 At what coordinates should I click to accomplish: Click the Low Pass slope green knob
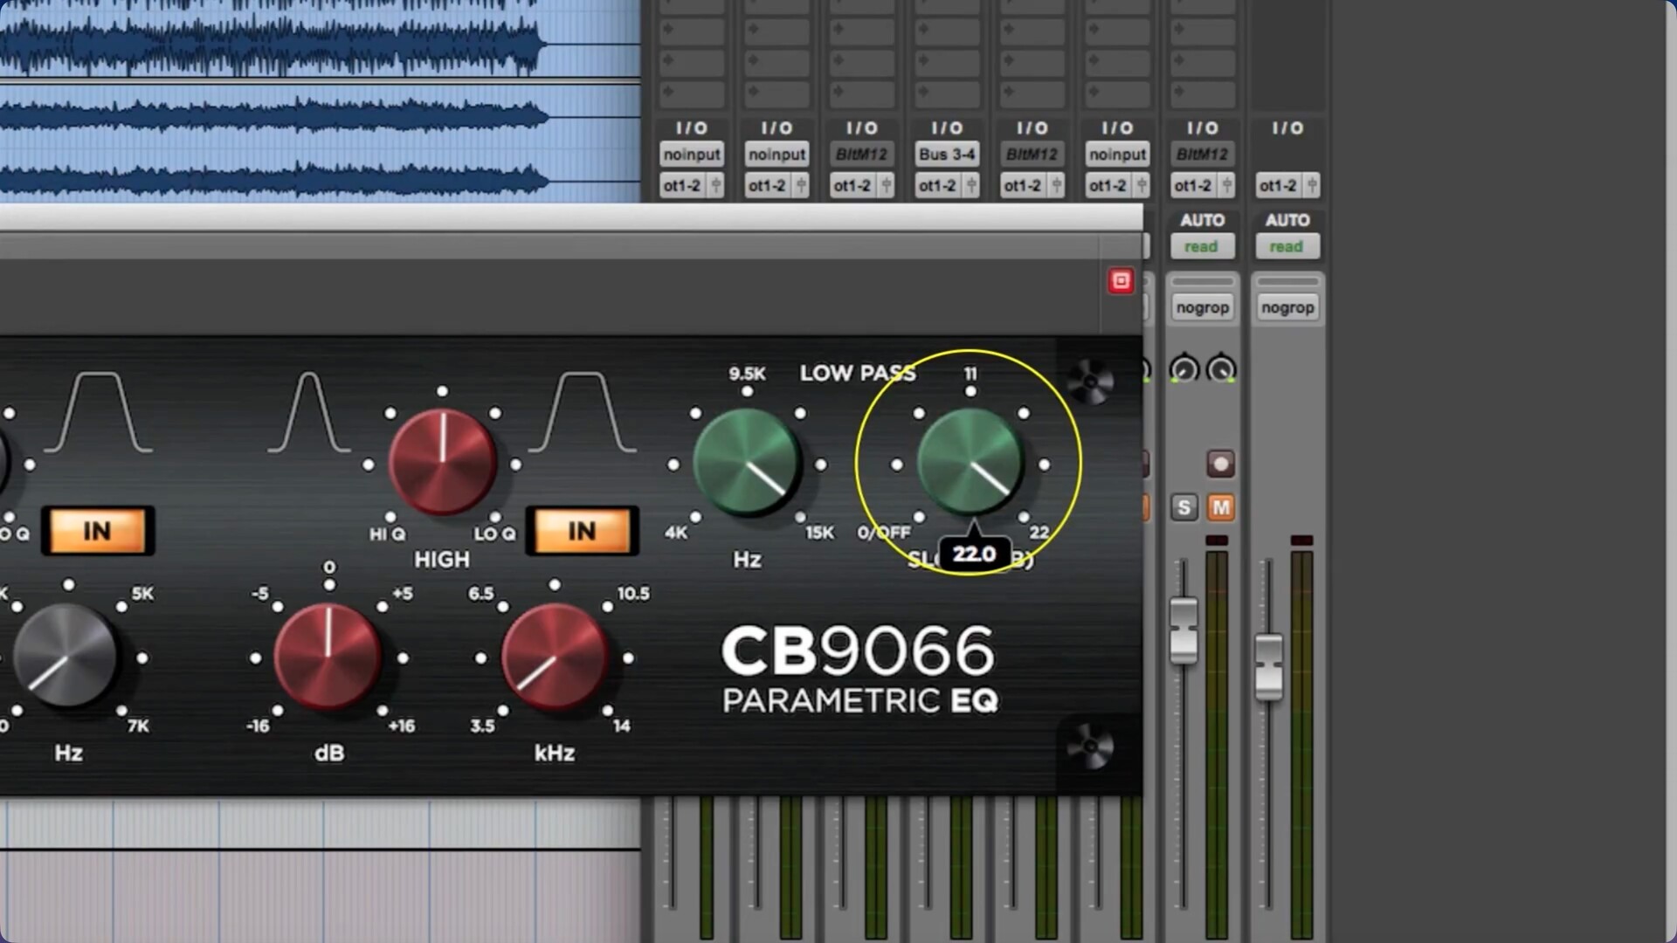click(970, 463)
